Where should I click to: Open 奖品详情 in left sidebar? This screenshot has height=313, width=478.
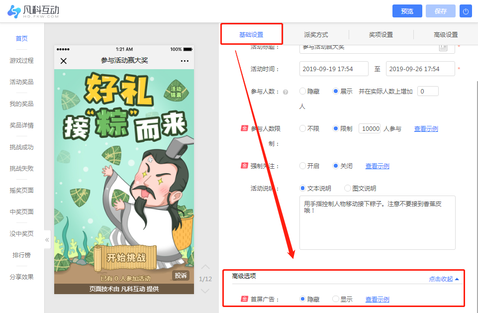coord(22,125)
